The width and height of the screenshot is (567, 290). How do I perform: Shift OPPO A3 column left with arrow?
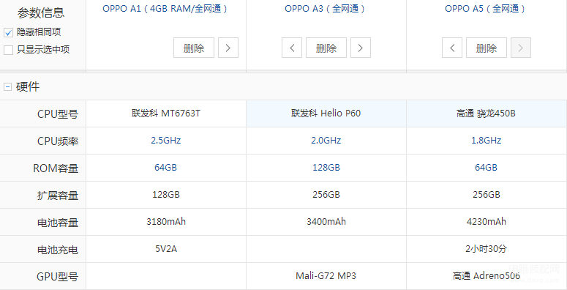292,48
